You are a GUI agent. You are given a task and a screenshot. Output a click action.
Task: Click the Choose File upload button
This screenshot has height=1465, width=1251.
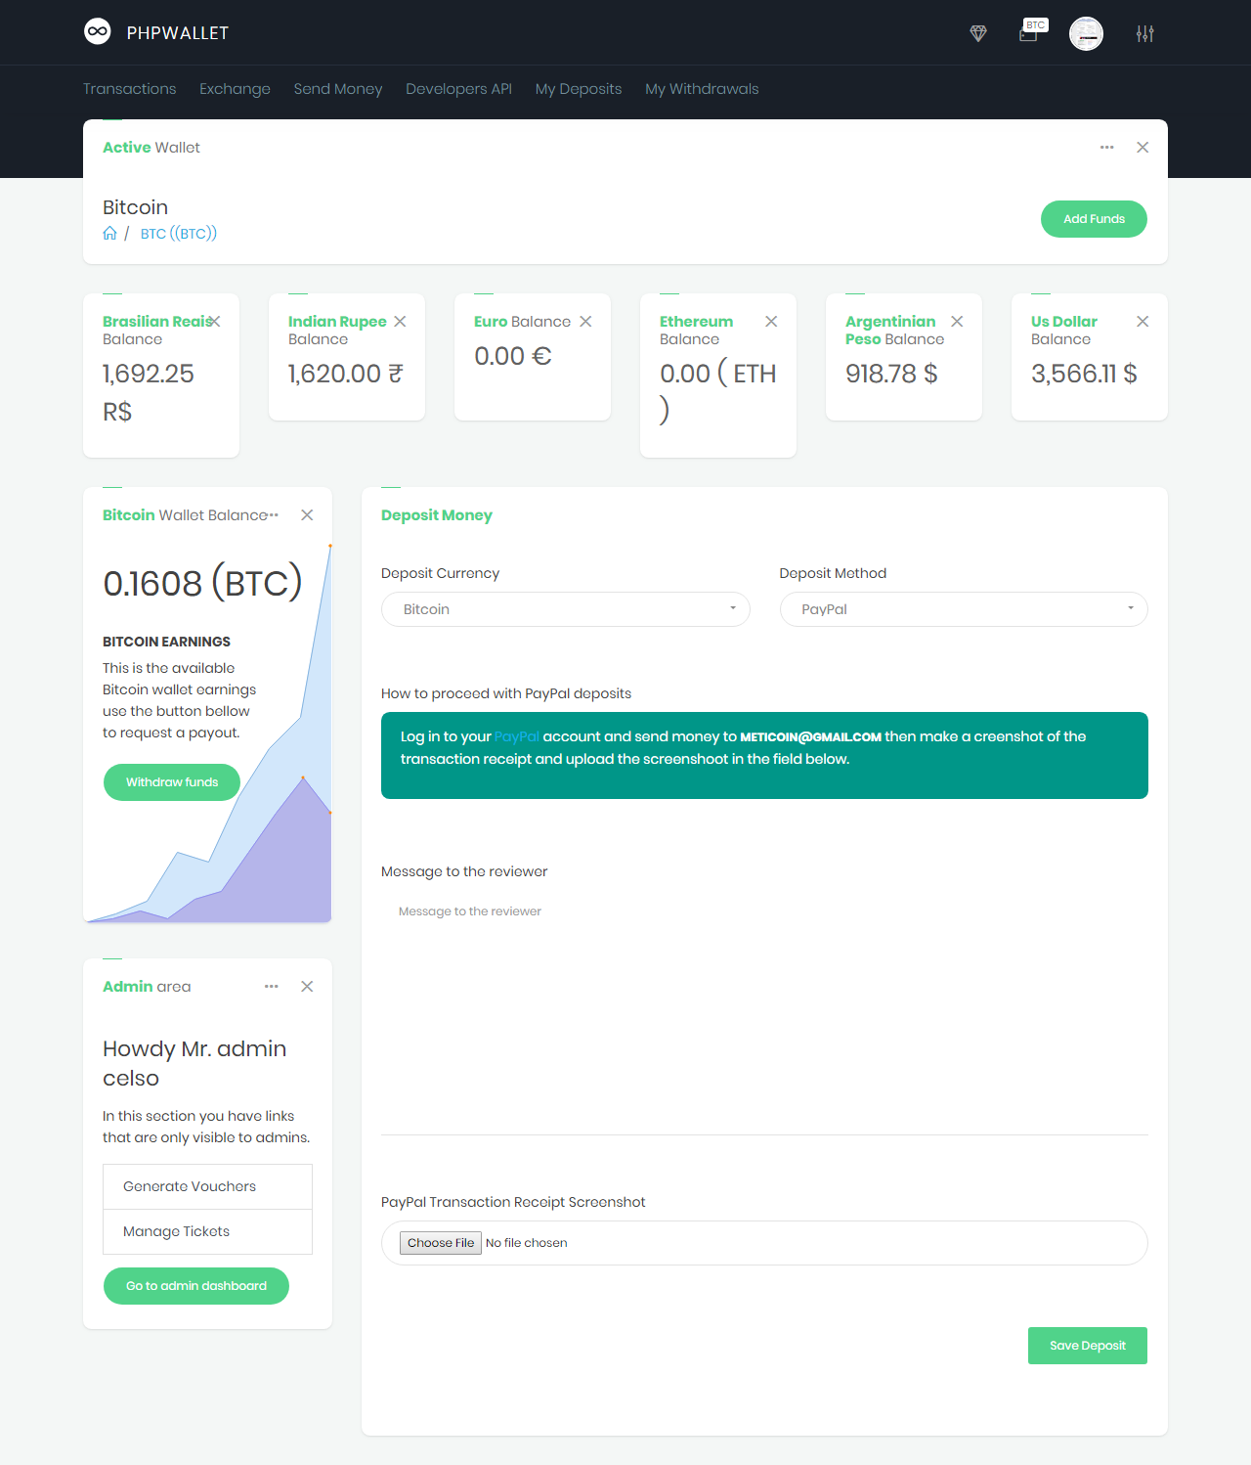(441, 1243)
